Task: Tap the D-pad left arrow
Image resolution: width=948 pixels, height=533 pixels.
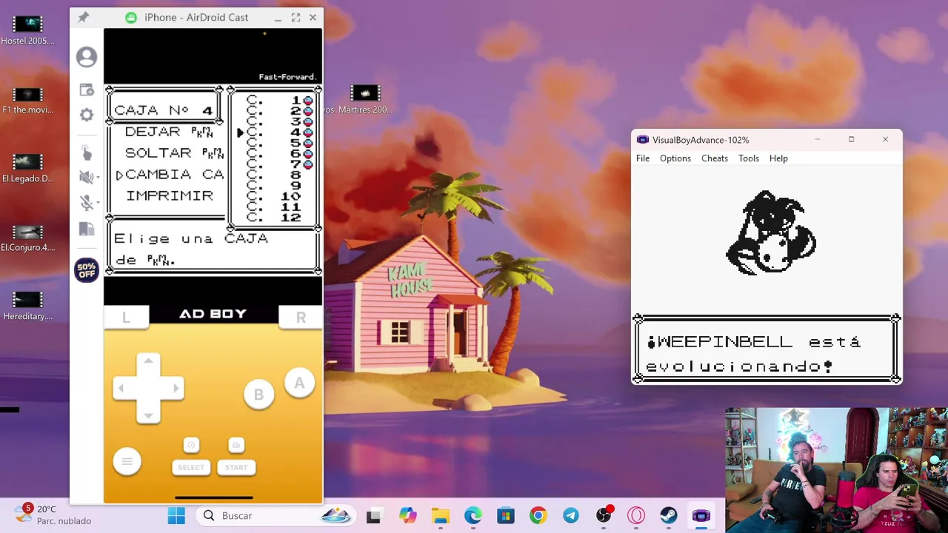Action: pos(121,388)
